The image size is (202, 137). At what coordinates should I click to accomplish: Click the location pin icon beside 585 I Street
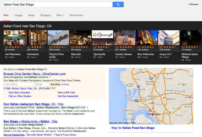point(5,88)
